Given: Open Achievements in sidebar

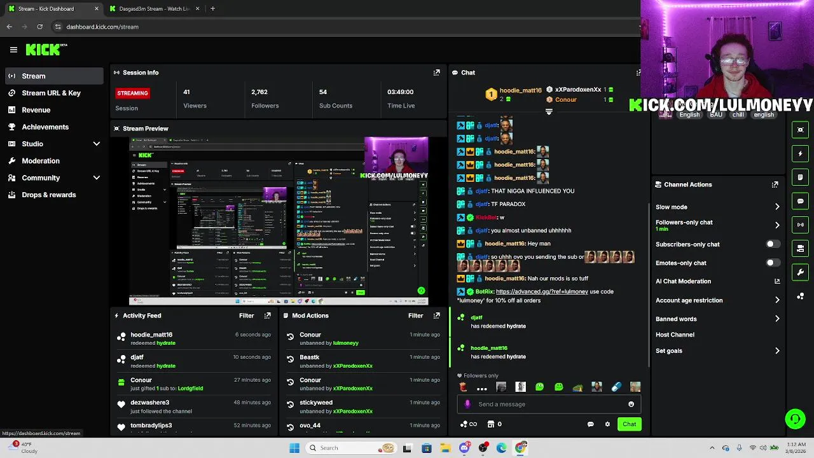Looking at the screenshot, I should (x=53, y=127).
